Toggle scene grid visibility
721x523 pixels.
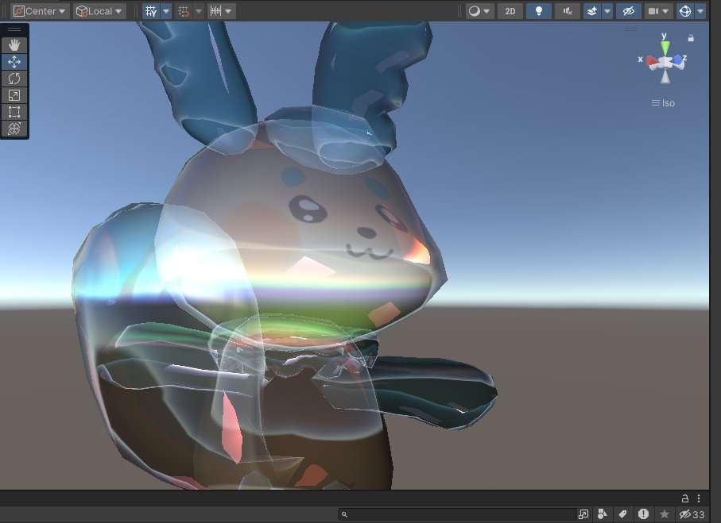click(x=150, y=11)
